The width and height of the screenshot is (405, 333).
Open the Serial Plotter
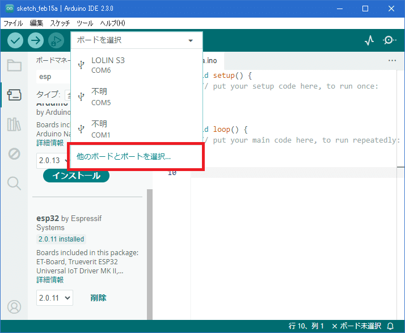pyautogui.click(x=369, y=40)
